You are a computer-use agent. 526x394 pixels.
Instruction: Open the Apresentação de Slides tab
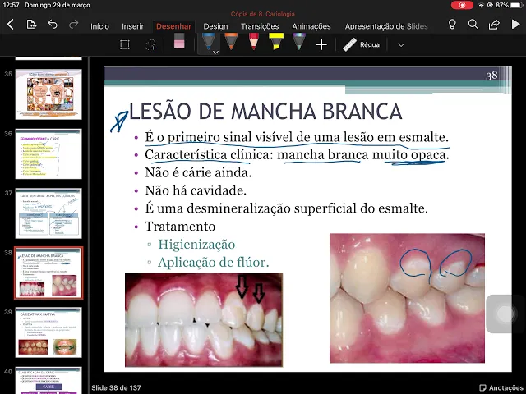[x=386, y=26]
